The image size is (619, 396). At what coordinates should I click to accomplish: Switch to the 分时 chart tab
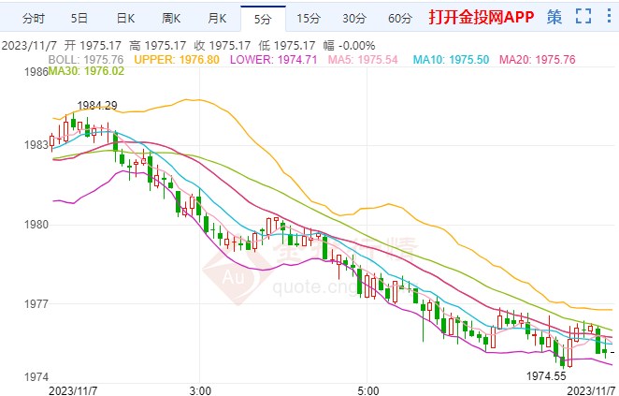tap(34, 19)
